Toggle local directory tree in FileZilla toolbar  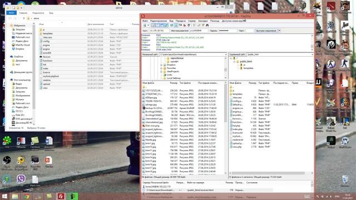tap(157, 25)
